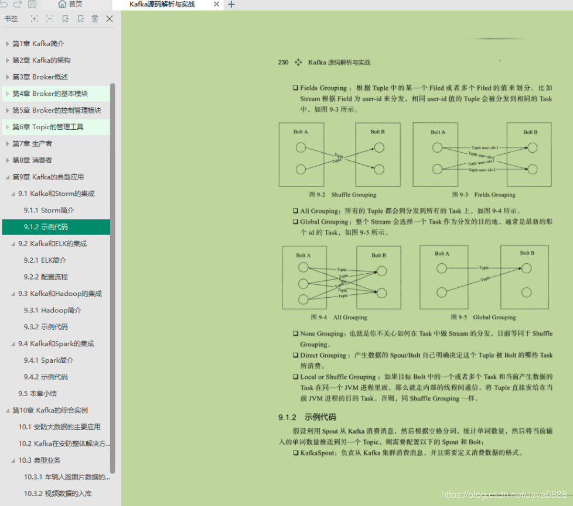This screenshot has height=506, width=573.
Task: Expand 第1章 Kafka简介 arrow
Action: (x=7, y=44)
